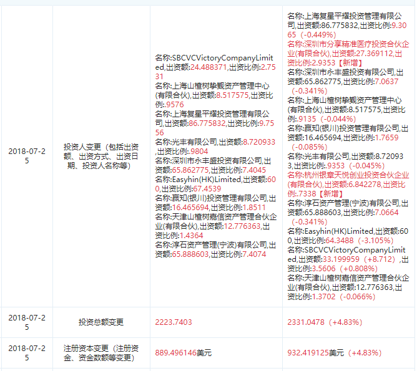The height and width of the screenshot is (371, 417).
Task: Click the after-change 出资比例 7.0637 for 深圳市永丰盛投资有限公司
Action: pyautogui.click(x=386, y=82)
